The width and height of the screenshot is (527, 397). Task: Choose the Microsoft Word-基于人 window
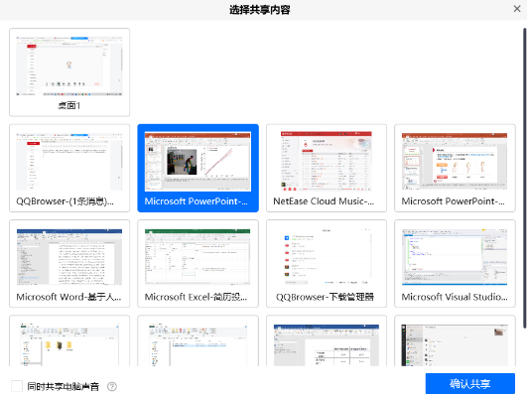(69, 264)
